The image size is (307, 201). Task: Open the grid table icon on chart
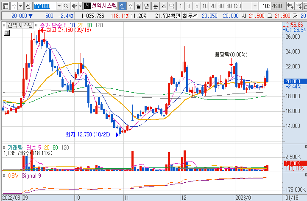7,33
